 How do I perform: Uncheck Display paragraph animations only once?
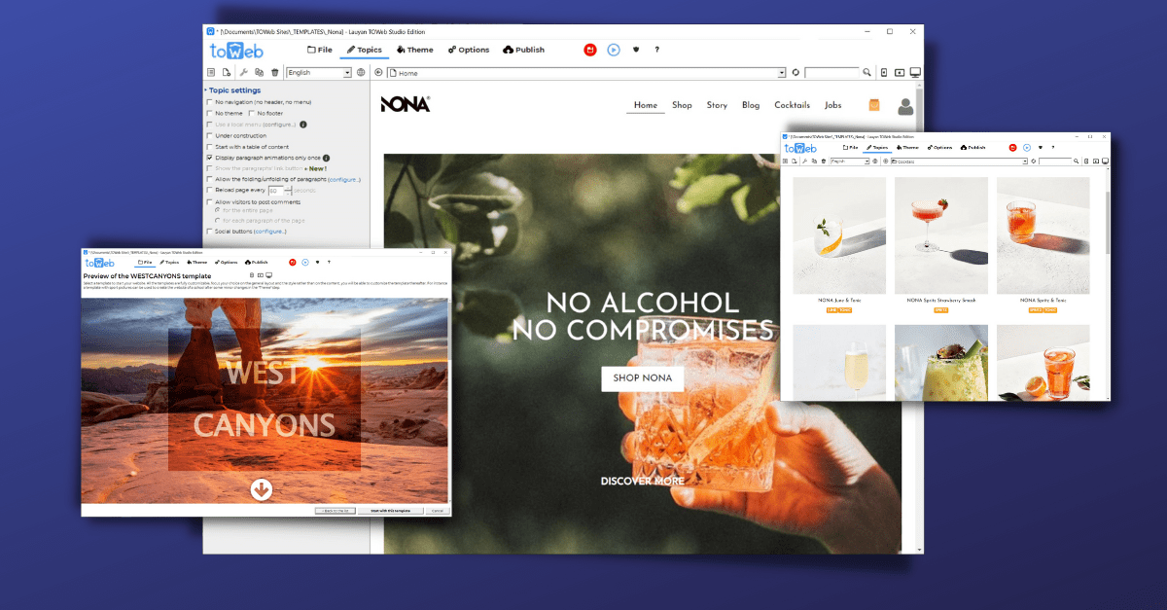(210, 158)
